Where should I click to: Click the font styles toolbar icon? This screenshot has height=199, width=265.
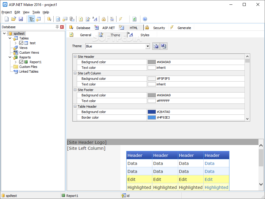[95, 19]
